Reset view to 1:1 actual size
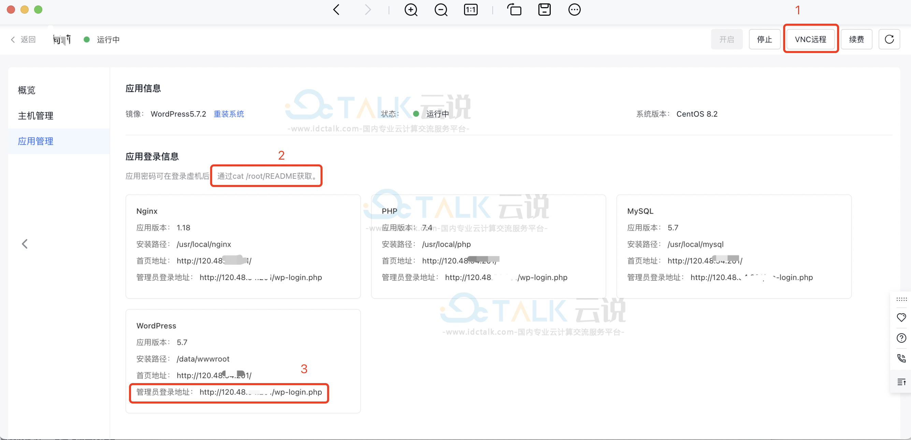Image resolution: width=911 pixels, height=440 pixels. tap(471, 10)
